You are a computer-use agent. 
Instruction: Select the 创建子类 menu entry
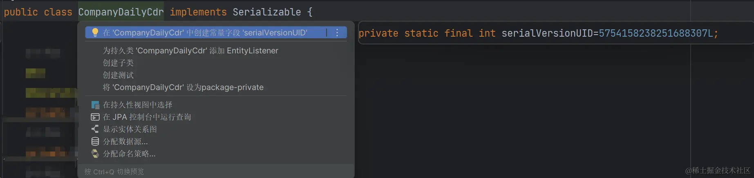point(118,63)
